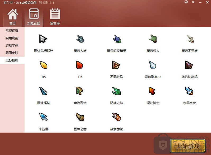Select the 魔兽兽人 green hand cursor

(153, 39)
